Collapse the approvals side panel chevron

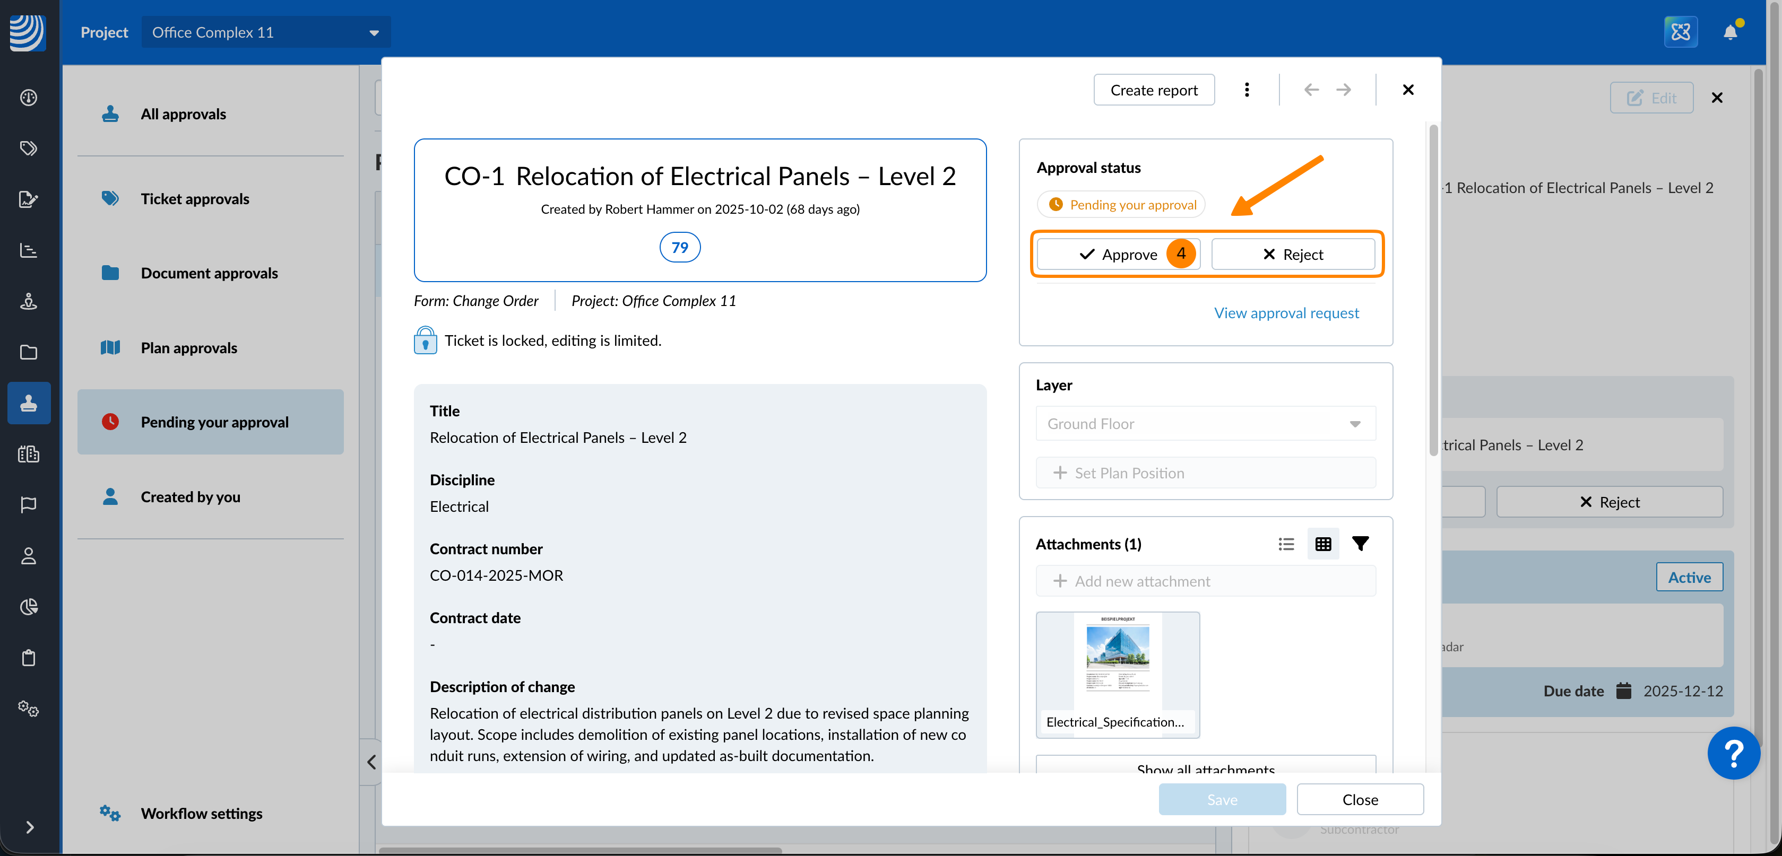tap(371, 762)
